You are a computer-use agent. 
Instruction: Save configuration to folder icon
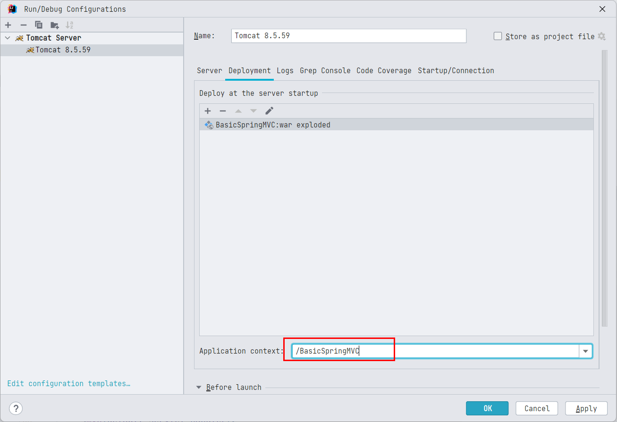54,25
